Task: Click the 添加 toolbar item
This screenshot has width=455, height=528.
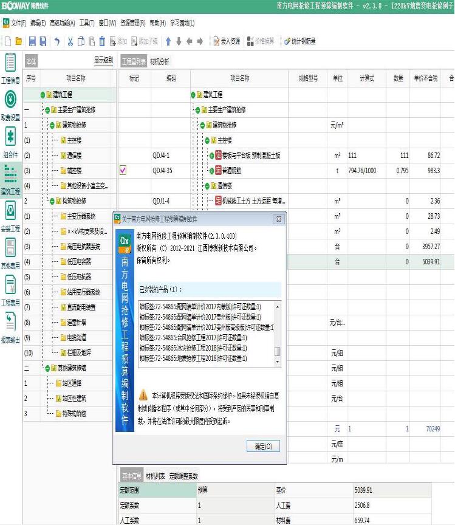Action: tap(118, 41)
